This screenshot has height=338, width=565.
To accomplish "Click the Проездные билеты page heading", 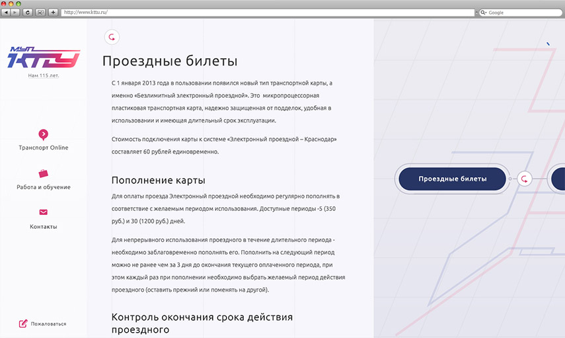I will coord(170,61).
